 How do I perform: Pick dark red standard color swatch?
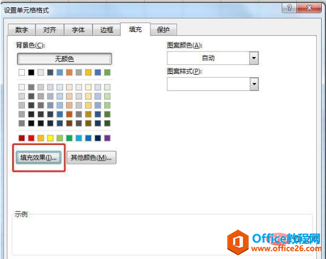coord(22,138)
